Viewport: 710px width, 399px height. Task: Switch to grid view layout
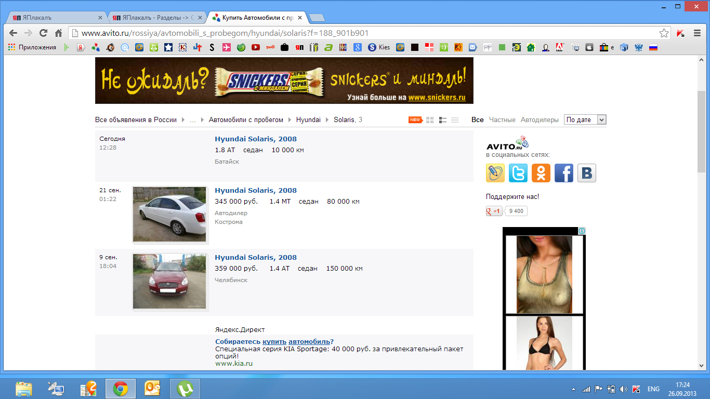pos(430,120)
